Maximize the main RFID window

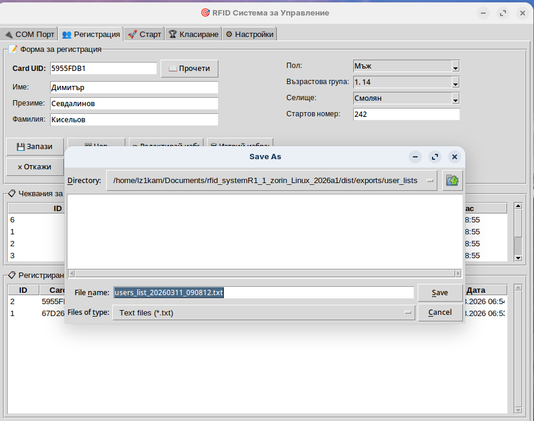pyautogui.click(x=503, y=13)
